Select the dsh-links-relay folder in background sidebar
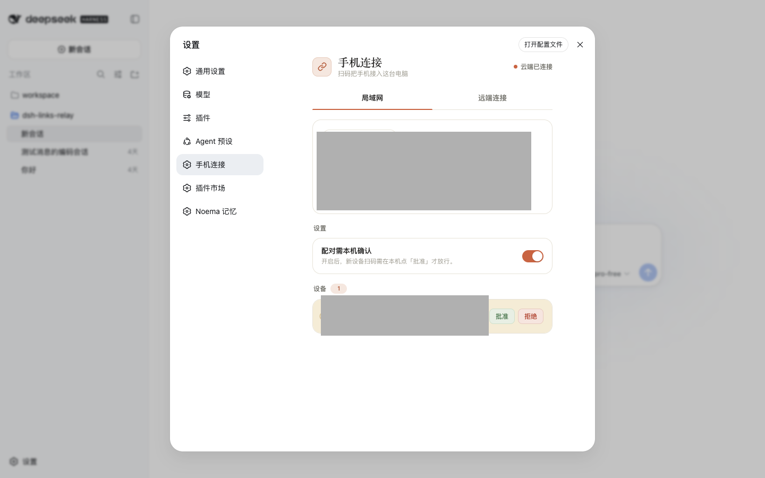 point(74,115)
